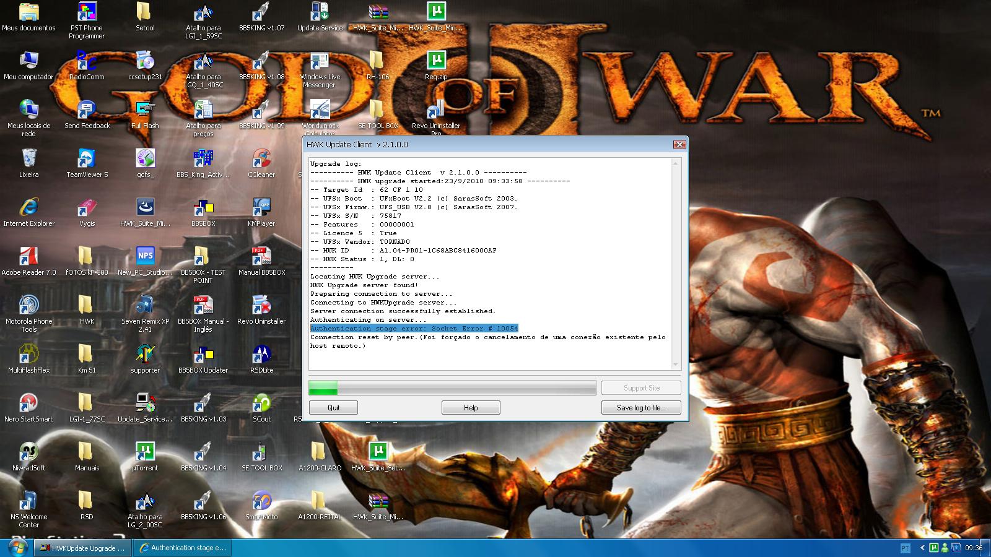Launch RadioComm desktop icon
This screenshot has height=557, width=991.
click(87, 66)
